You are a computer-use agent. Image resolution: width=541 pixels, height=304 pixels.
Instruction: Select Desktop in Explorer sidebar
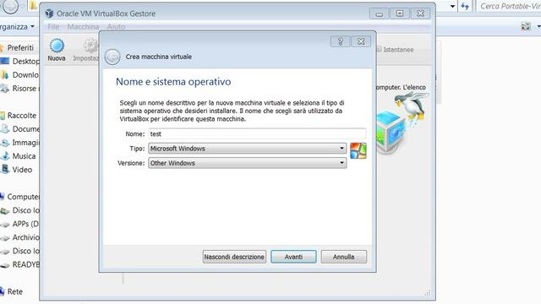tap(26, 62)
